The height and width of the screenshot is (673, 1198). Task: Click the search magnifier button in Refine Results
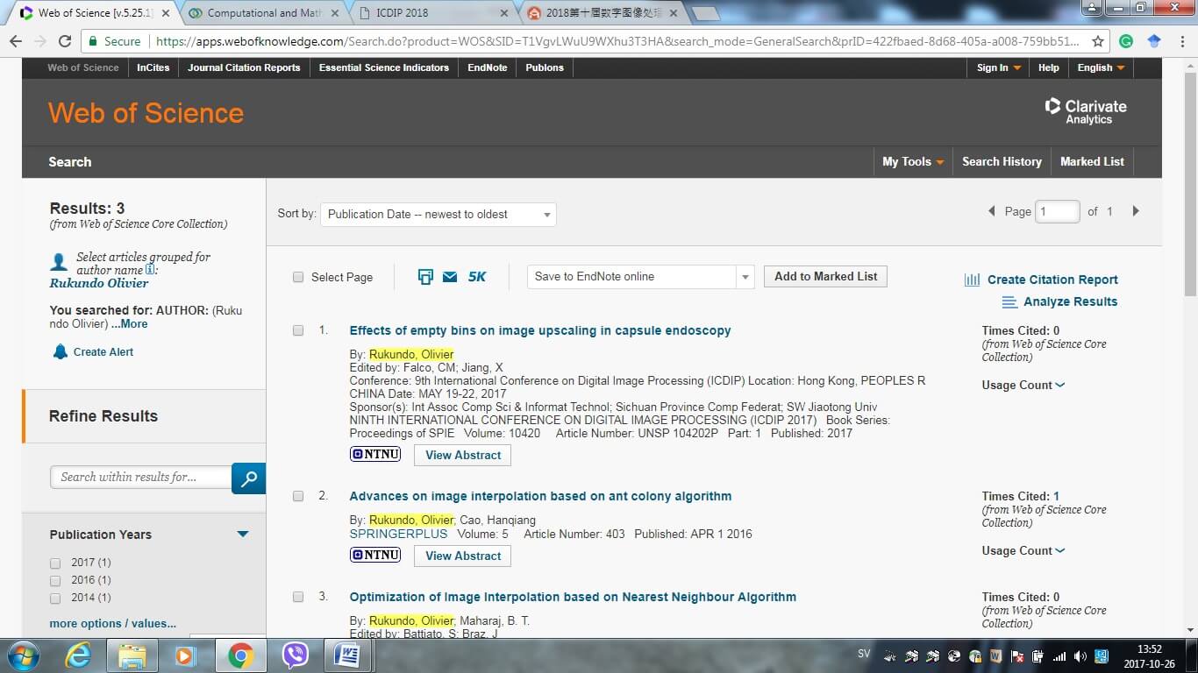click(249, 478)
